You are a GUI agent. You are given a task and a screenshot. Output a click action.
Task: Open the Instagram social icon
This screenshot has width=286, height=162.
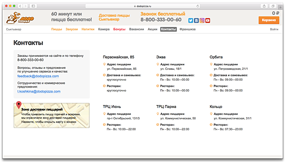[202, 20]
